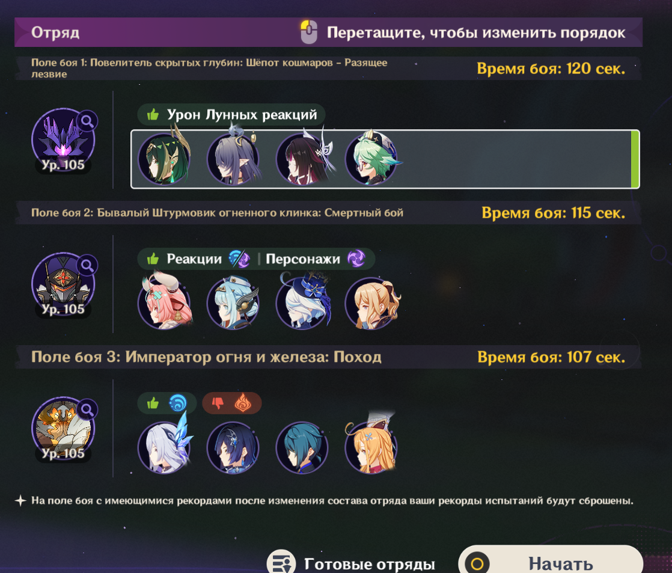Select the grey-haired elf-eared character in squad 1
This screenshot has height=573, width=672.
click(233, 158)
